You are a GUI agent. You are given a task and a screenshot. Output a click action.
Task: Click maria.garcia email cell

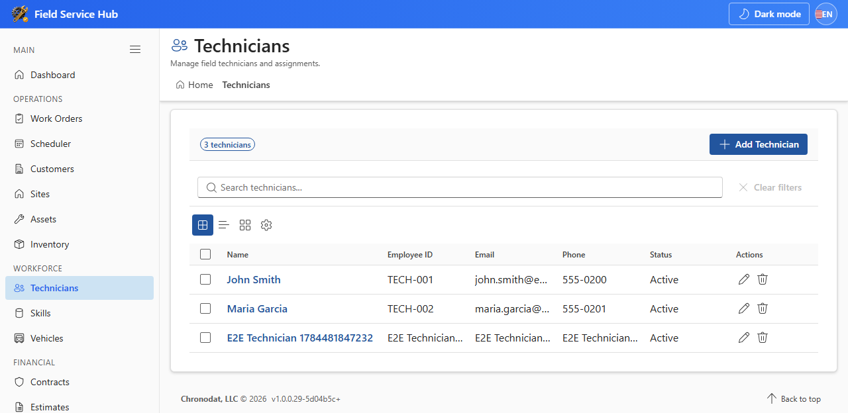point(512,308)
